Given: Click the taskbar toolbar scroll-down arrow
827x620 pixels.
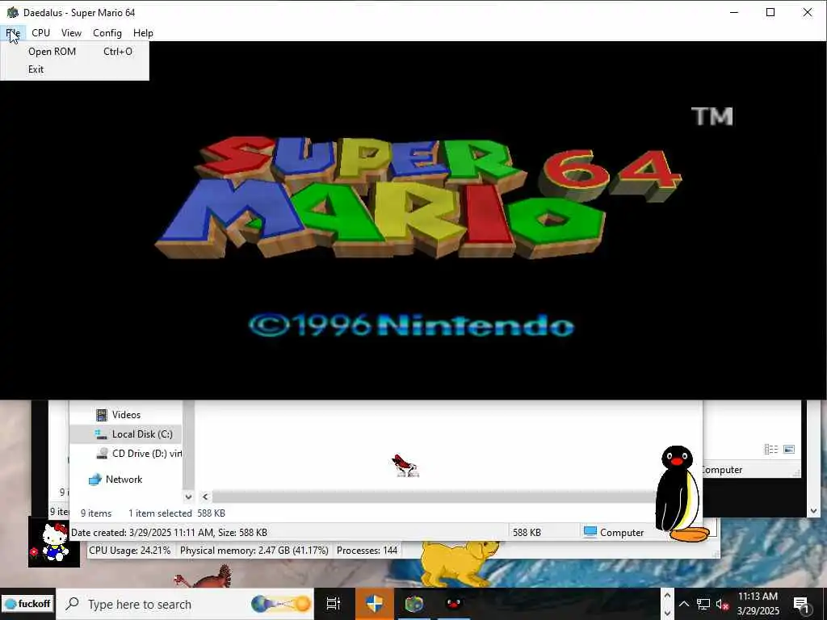Looking at the screenshot, I should pos(667,613).
